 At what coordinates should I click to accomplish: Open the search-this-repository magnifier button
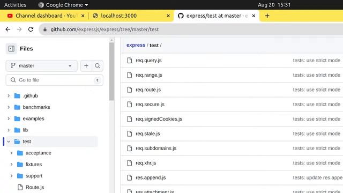(98, 65)
